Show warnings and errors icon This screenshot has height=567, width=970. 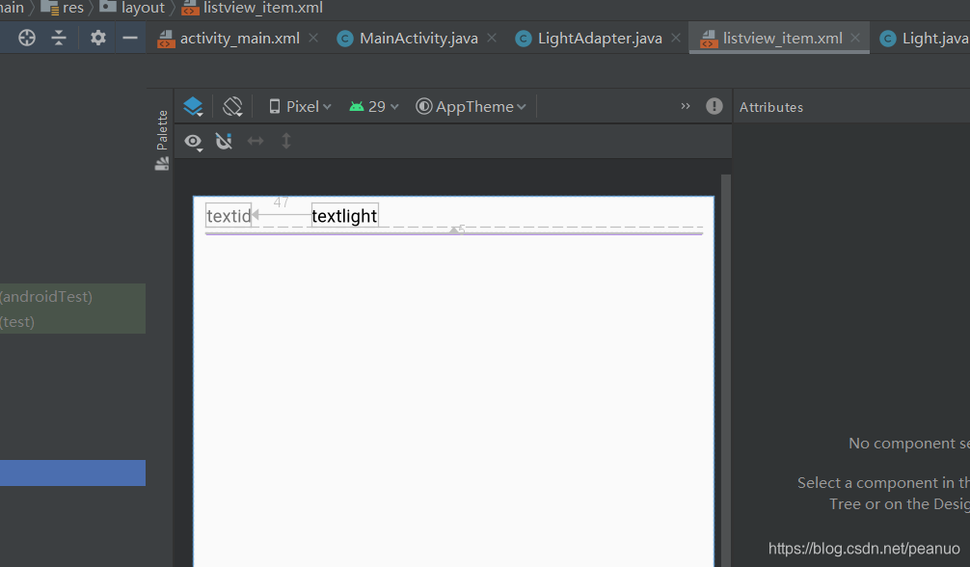[x=714, y=106]
